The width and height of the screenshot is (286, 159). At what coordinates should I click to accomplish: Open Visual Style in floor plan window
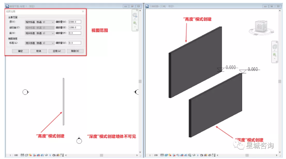[x=26, y=155]
